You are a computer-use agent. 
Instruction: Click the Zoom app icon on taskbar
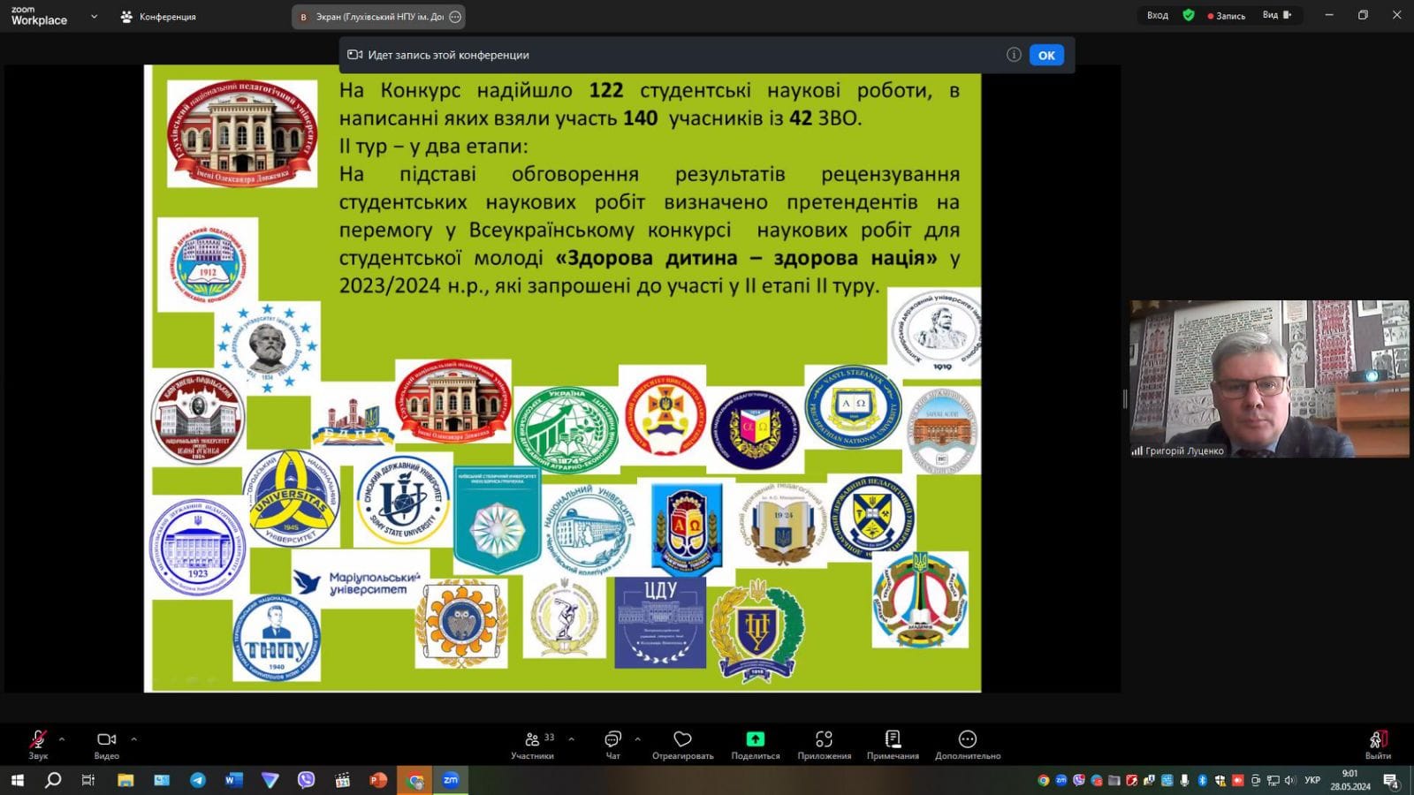[x=451, y=780]
